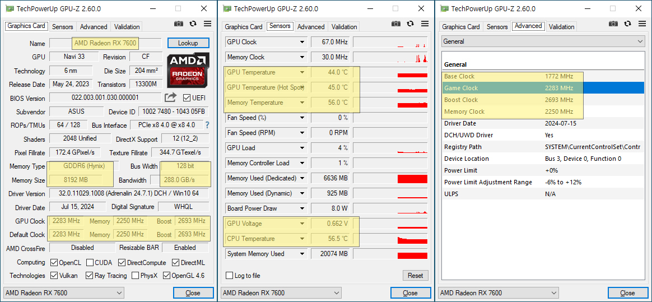Toggle the DirectML checkbox

[175, 262]
